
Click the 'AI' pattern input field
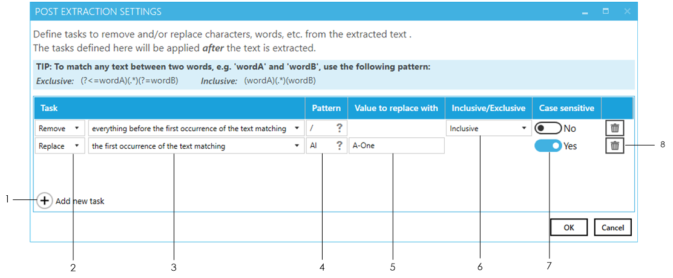click(x=320, y=146)
